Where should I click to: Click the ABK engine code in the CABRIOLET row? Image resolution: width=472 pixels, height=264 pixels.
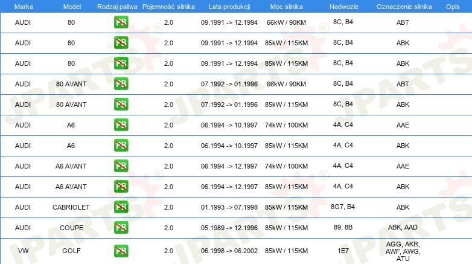point(403,207)
